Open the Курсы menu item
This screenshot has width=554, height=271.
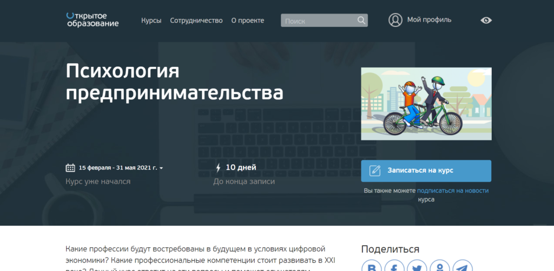(x=151, y=21)
